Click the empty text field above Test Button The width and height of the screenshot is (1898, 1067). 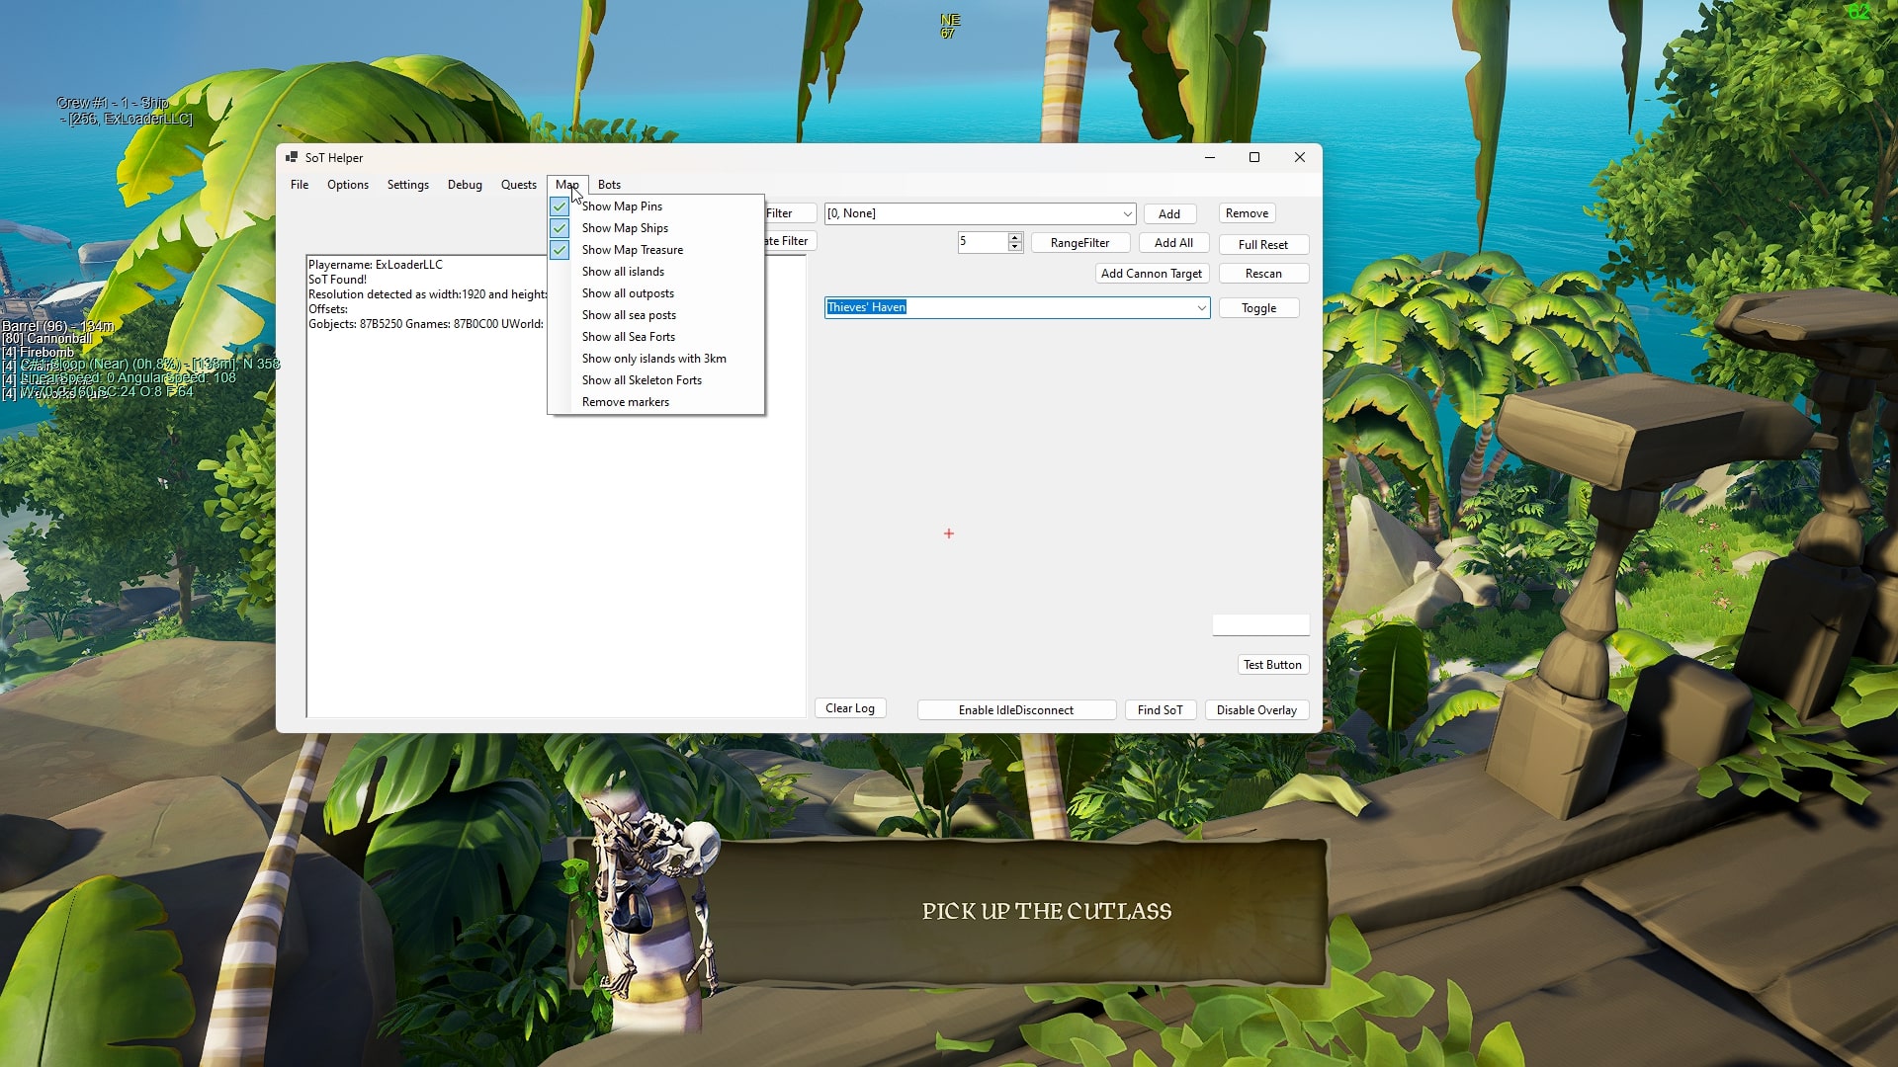pos(1260,624)
